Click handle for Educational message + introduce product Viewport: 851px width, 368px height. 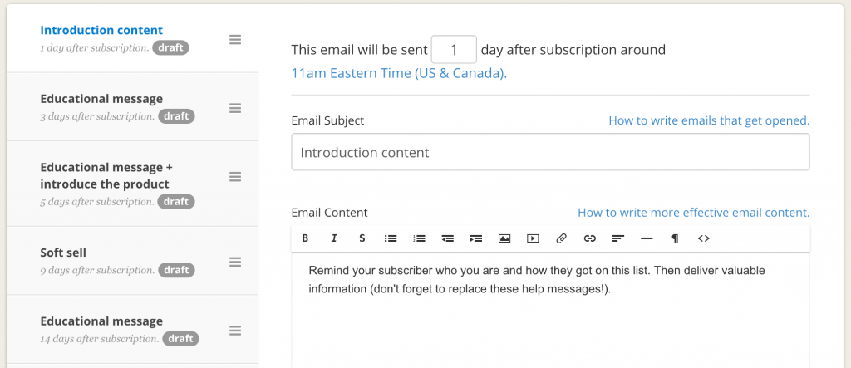pos(235,177)
